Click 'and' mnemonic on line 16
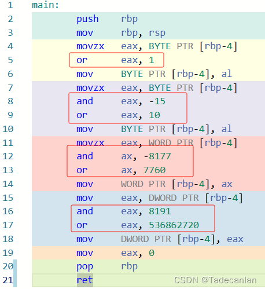 click(85, 211)
